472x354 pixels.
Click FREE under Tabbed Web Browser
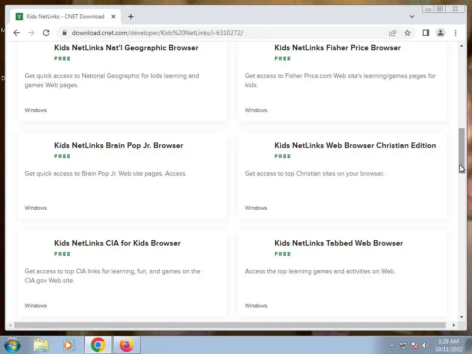pos(283,254)
